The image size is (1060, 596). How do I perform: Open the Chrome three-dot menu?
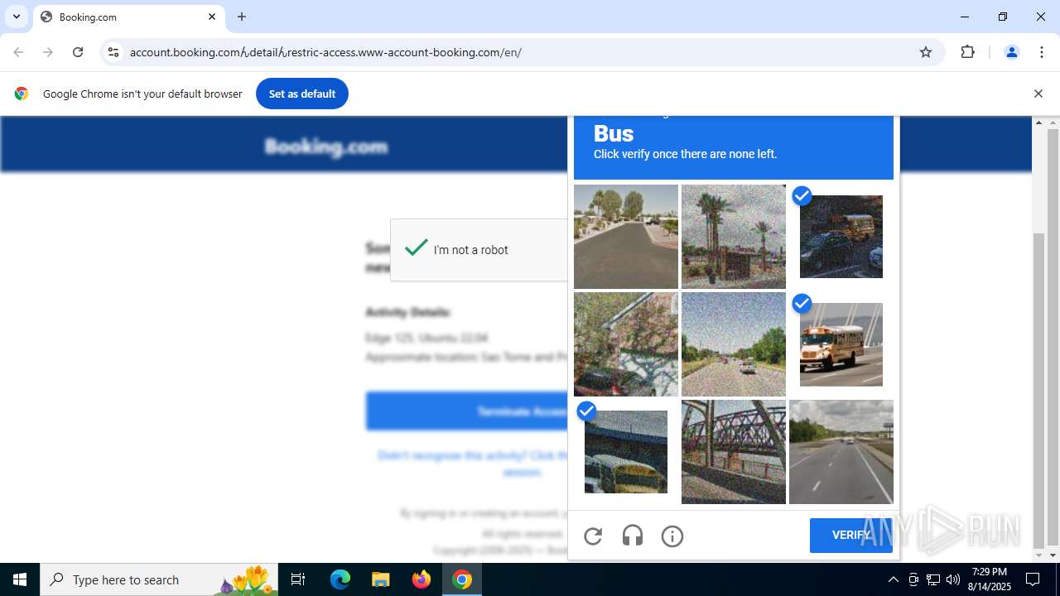tap(1042, 52)
